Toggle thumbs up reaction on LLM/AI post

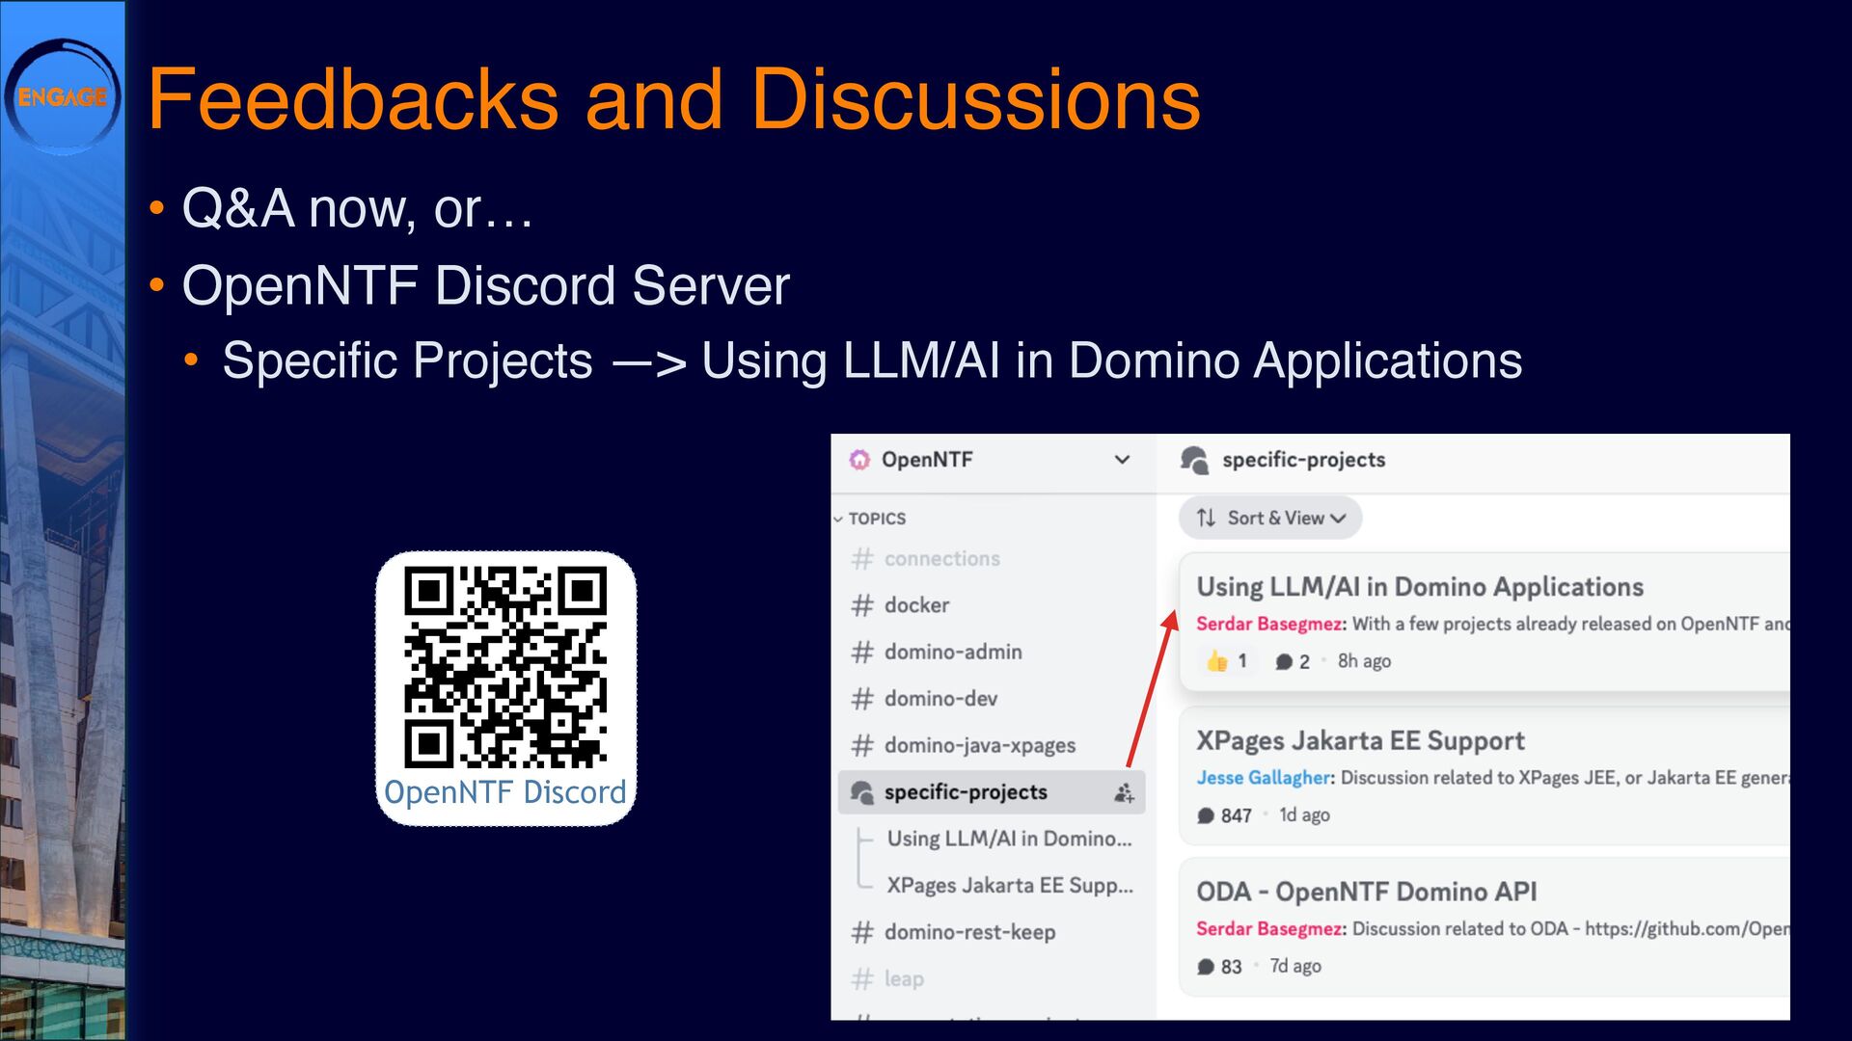[x=1227, y=661]
